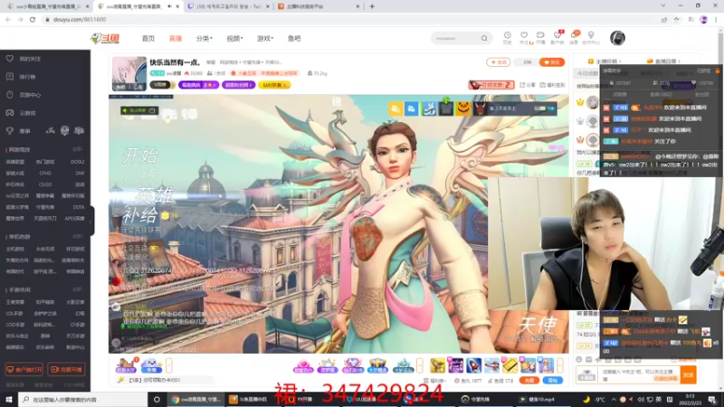Click the 英雄联盟 link in sidebar

14,162
